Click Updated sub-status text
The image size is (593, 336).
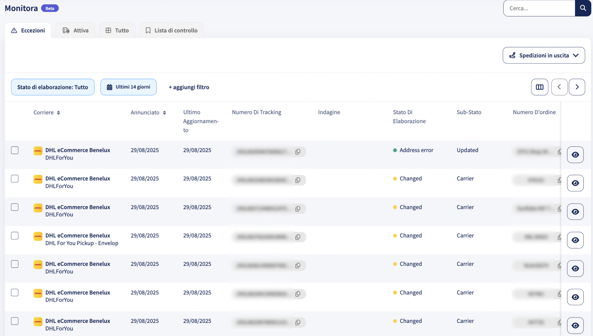[x=467, y=150]
